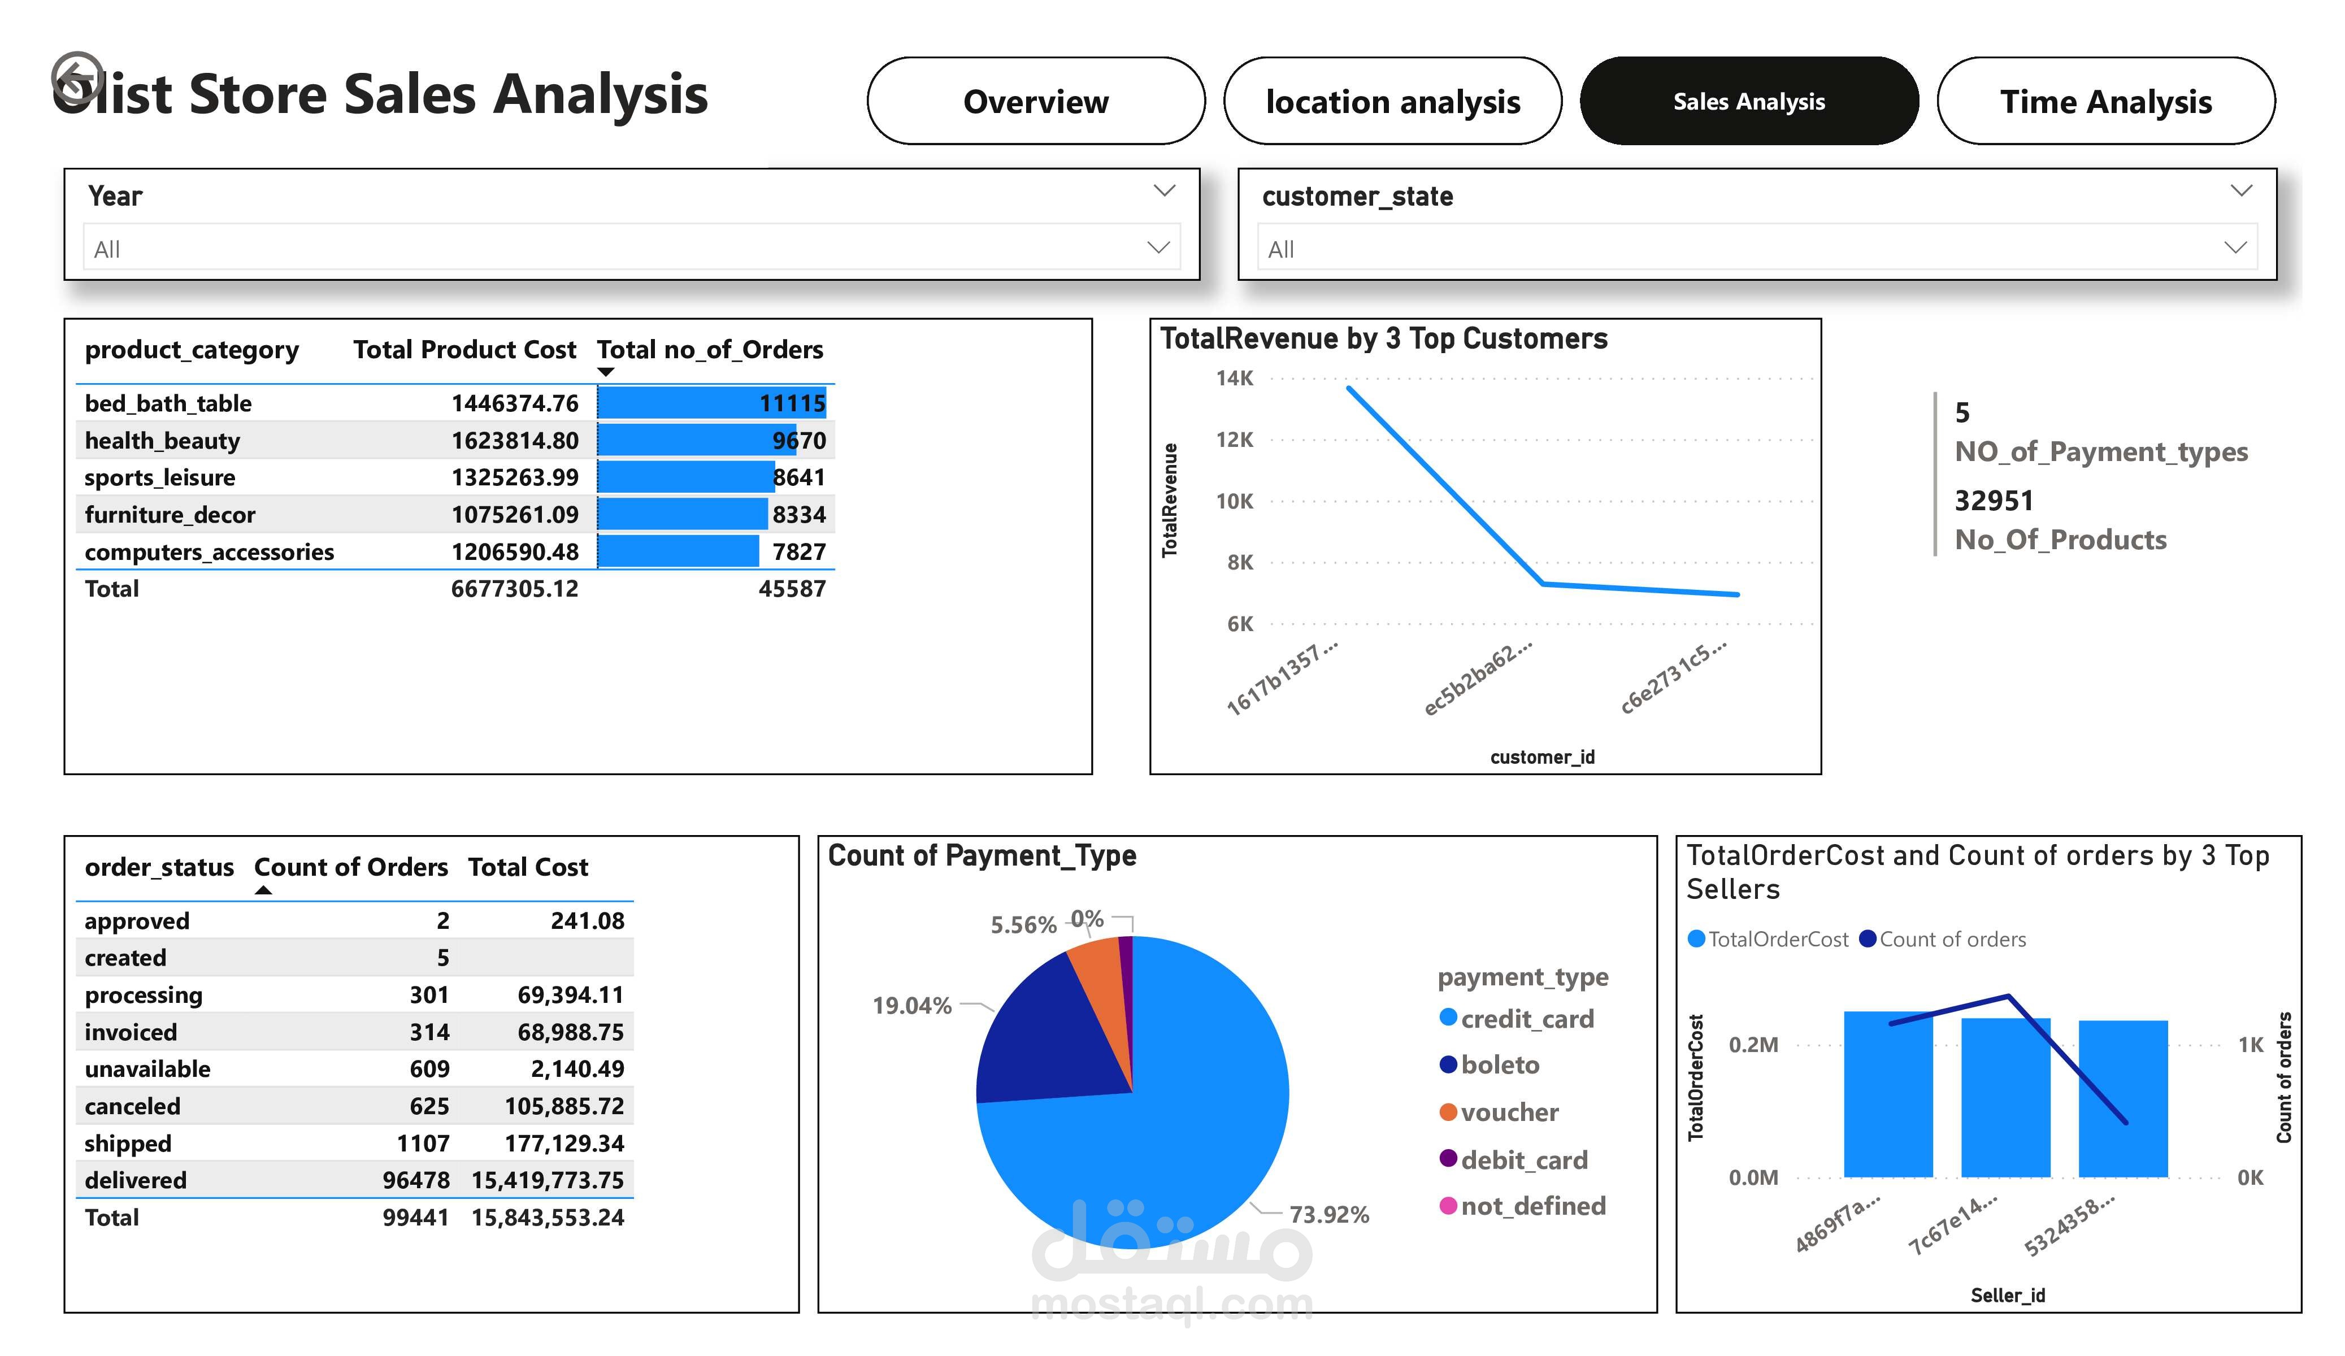The width and height of the screenshot is (2345, 1356).
Task: Click the not_defined legend dot
Action: tap(1448, 1205)
